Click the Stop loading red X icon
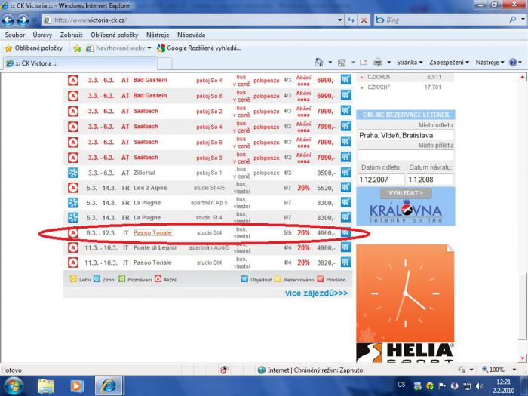The image size is (528, 396). (x=362, y=20)
